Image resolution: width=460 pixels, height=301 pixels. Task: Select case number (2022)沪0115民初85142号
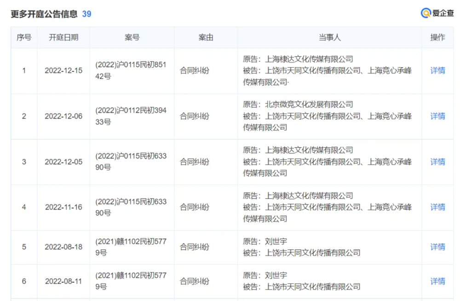click(131, 70)
